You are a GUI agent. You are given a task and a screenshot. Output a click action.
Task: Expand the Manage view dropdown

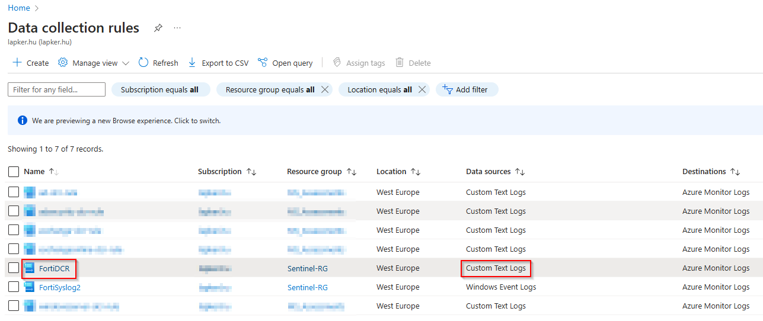pyautogui.click(x=125, y=63)
